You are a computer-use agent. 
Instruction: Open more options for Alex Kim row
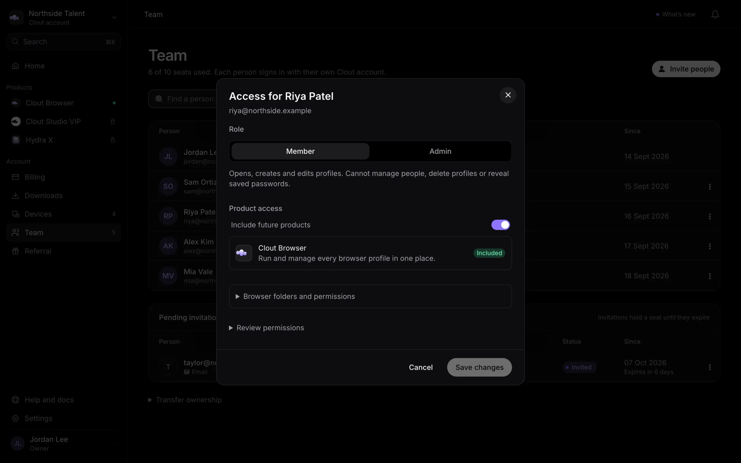pyautogui.click(x=710, y=246)
